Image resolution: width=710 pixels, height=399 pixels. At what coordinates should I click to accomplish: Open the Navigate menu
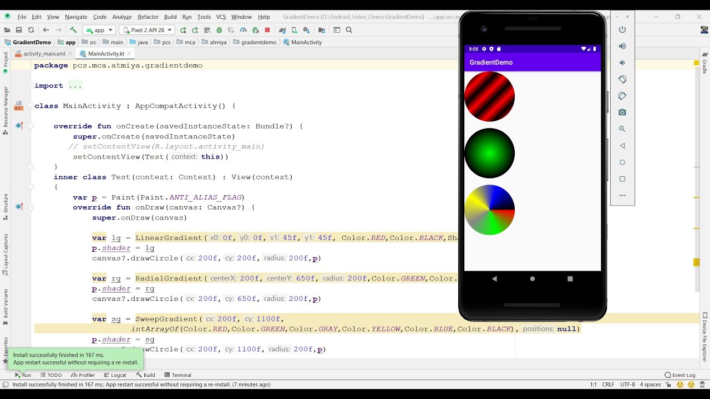[76, 17]
